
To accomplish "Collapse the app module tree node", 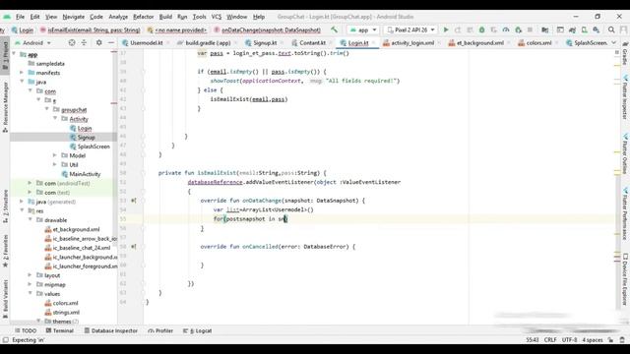I will [15, 54].
